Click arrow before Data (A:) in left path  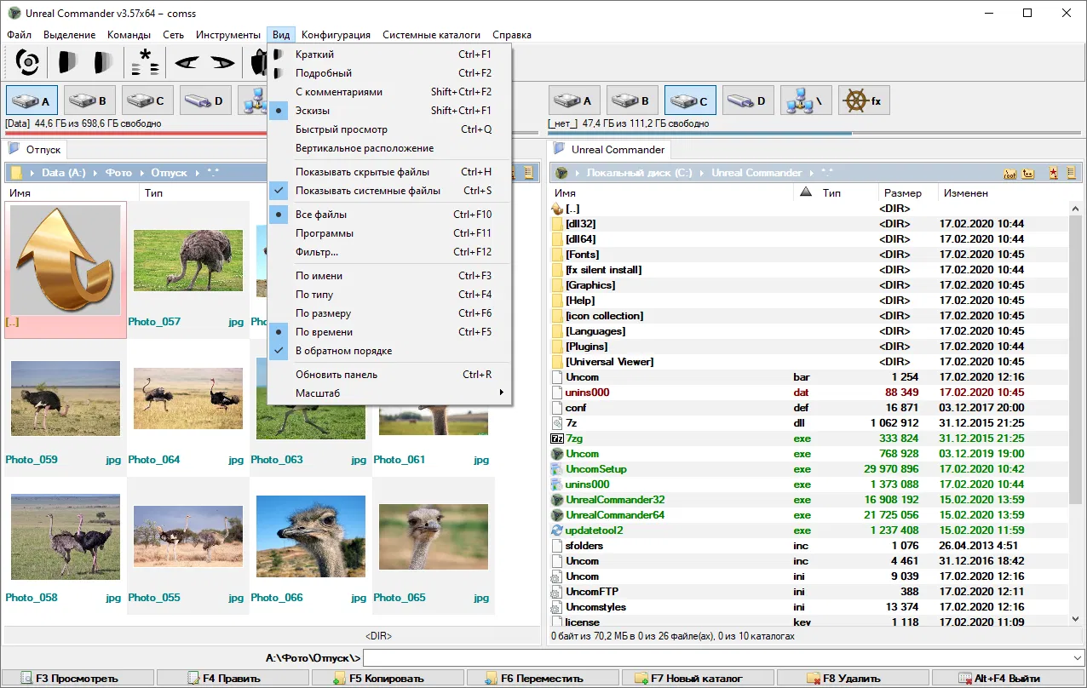(x=32, y=173)
